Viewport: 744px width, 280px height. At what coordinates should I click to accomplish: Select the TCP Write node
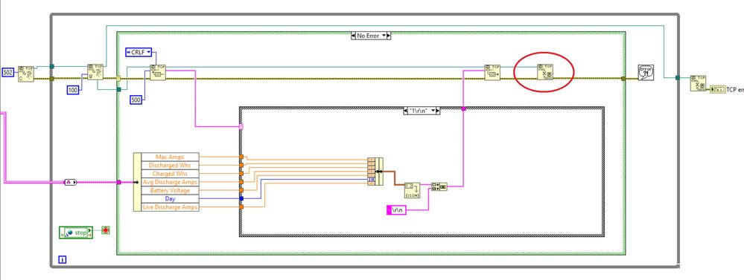[x=492, y=72]
